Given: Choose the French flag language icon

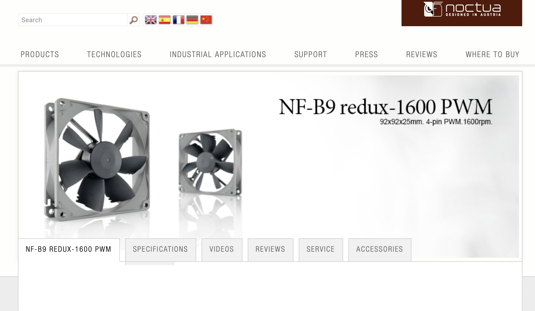Looking at the screenshot, I should [x=178, y=20].
